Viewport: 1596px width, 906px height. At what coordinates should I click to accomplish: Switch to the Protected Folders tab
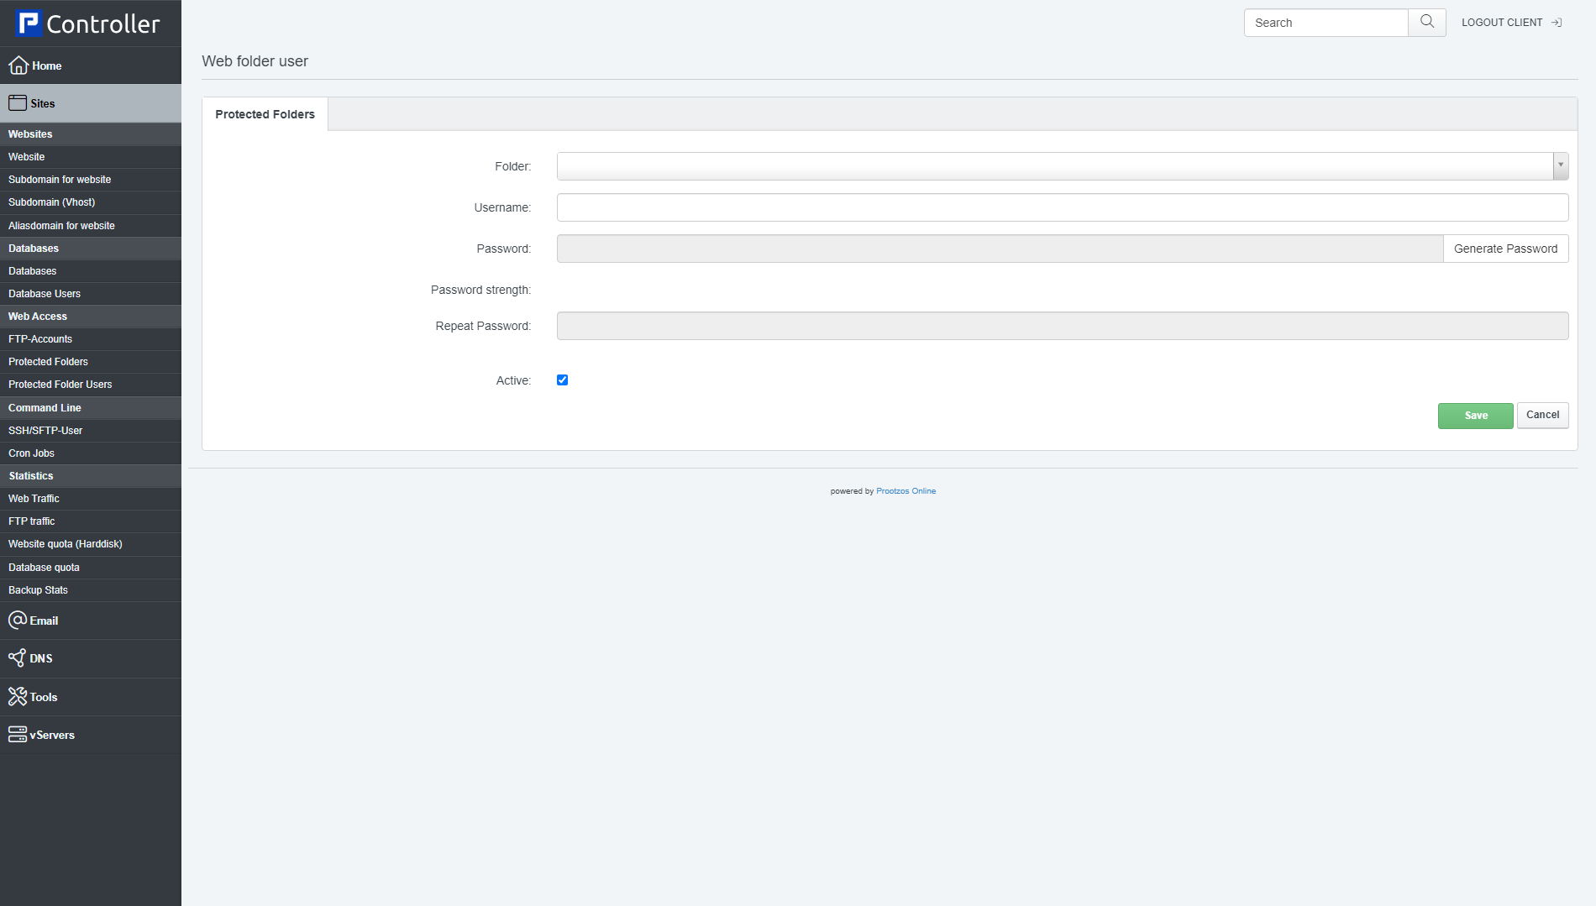pyautogui.click(x=264, y=113)
